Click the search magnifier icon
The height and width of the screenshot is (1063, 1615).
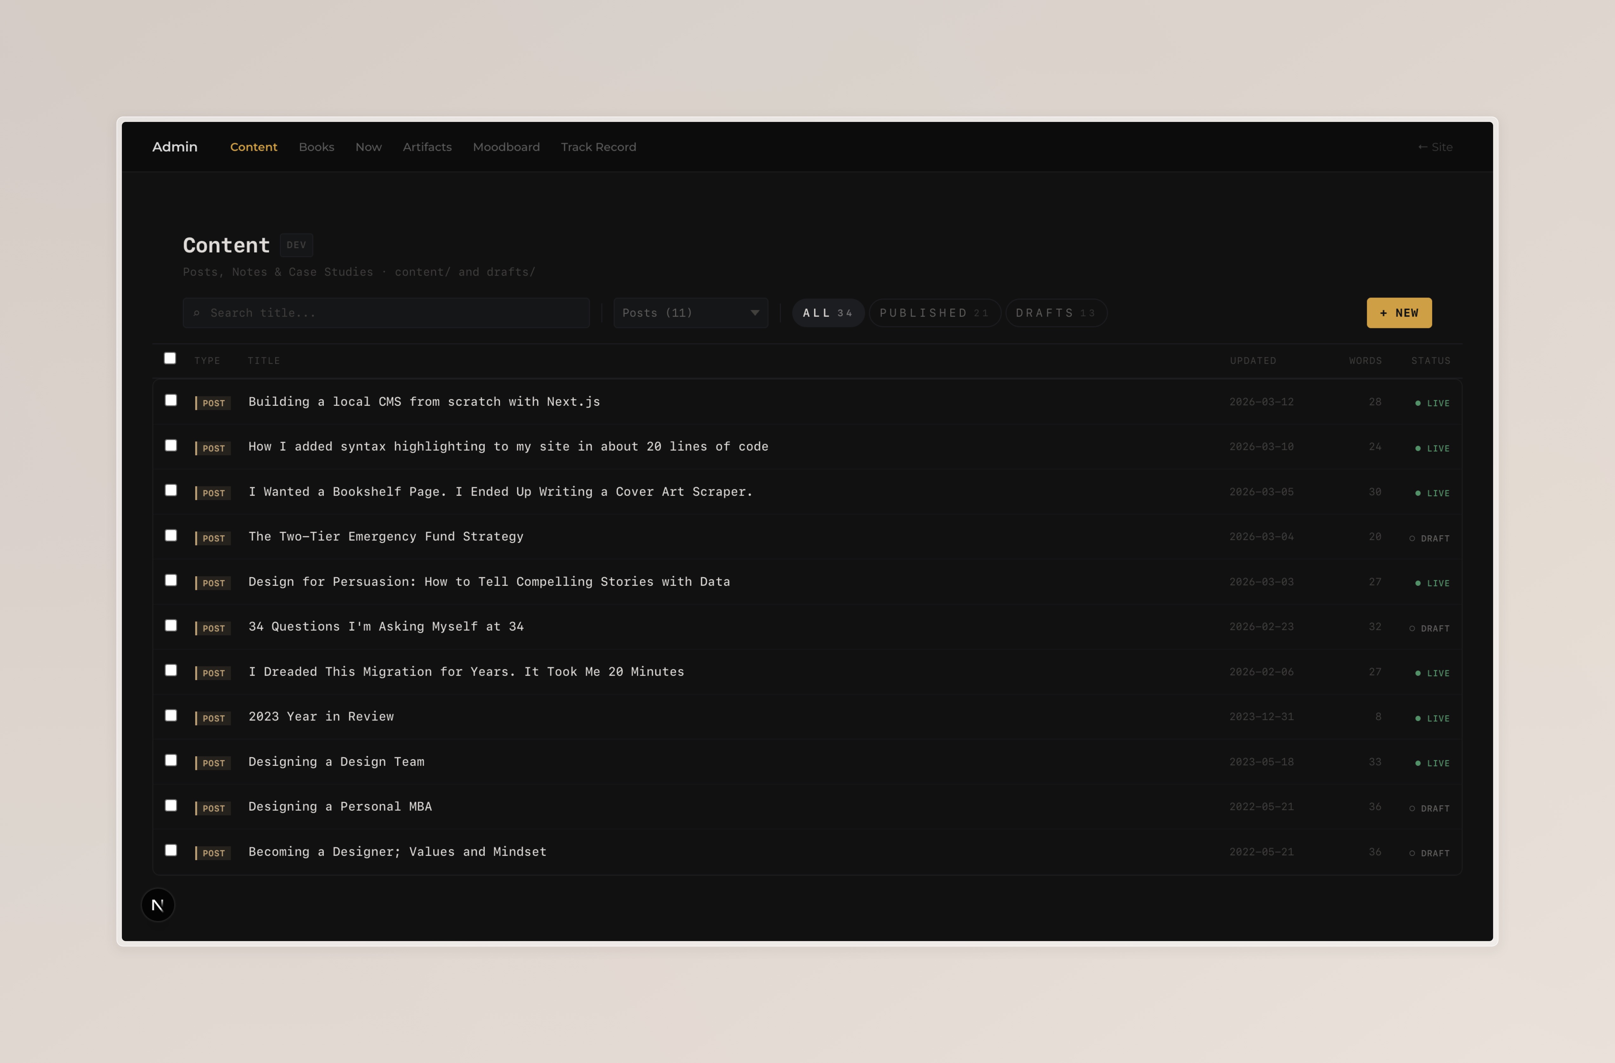197,313
